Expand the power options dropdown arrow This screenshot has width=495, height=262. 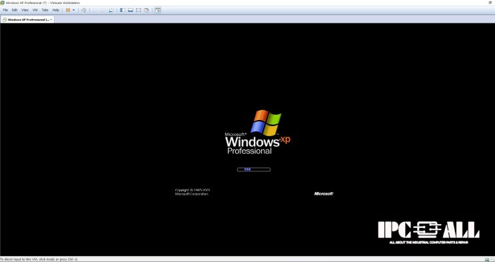pyautogui.click(x=74, y=10)
